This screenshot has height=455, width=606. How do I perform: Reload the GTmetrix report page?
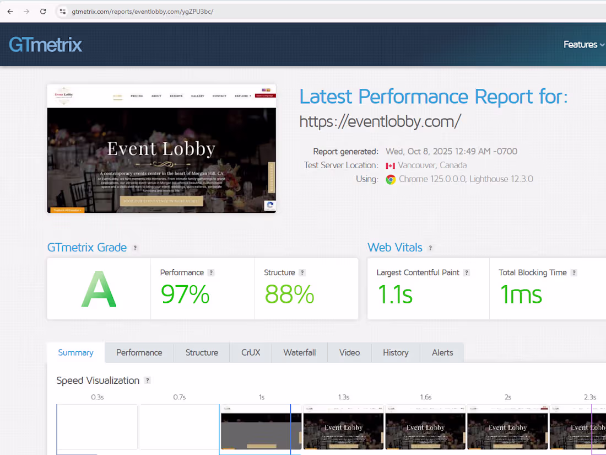pyautogui.click(x=43, y=11)
